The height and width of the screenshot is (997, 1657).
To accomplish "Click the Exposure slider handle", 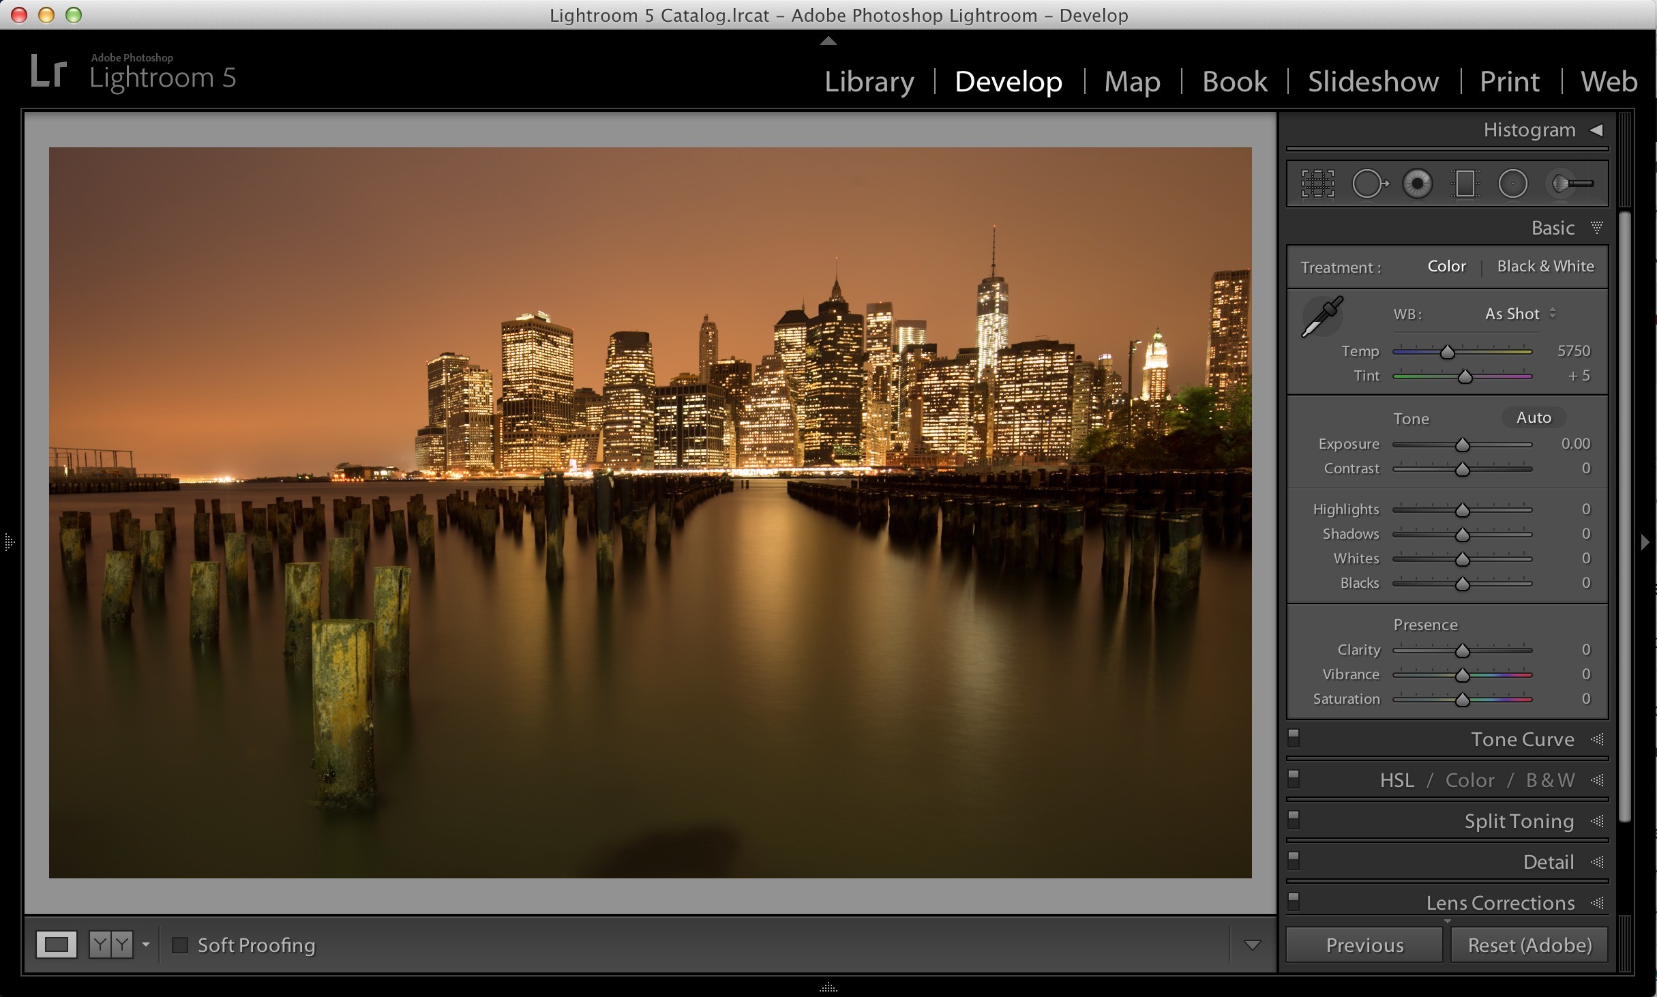I will click(1462, 445).
